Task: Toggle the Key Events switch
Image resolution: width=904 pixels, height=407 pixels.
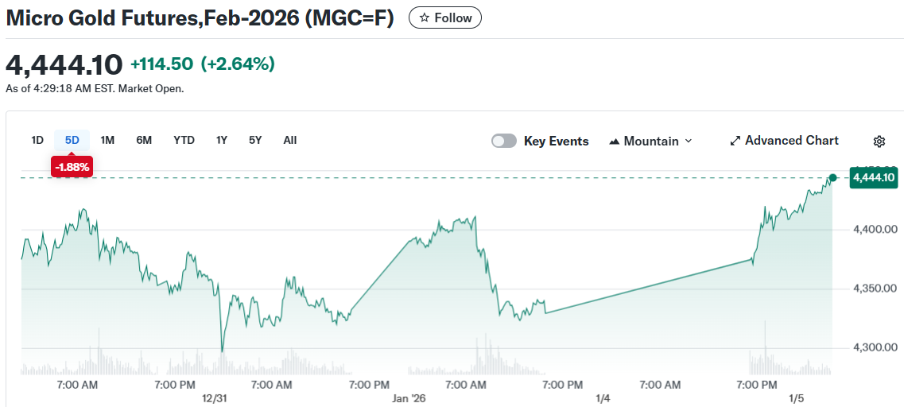Action: pos(504,141)
